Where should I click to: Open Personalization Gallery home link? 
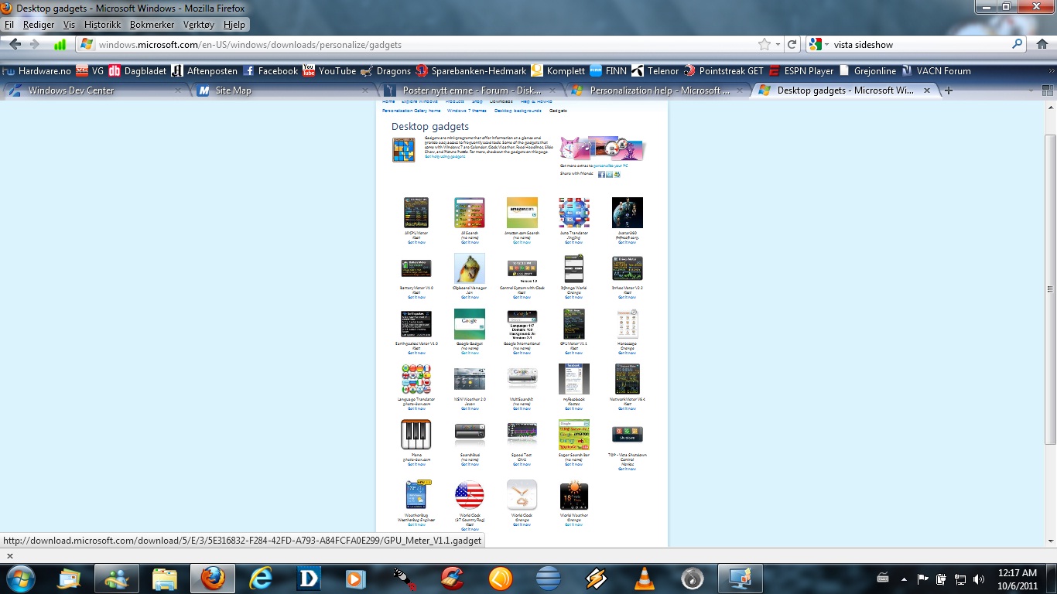point(411,111)
